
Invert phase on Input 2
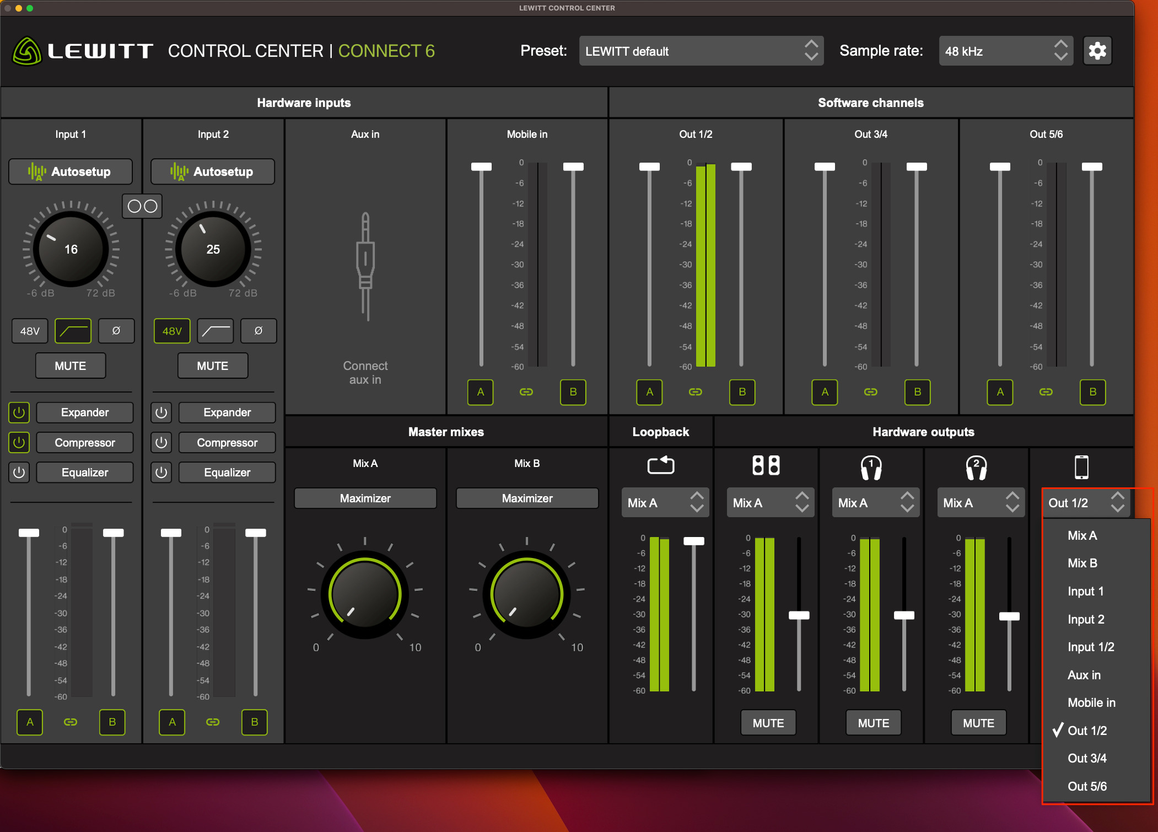[258, 331]
